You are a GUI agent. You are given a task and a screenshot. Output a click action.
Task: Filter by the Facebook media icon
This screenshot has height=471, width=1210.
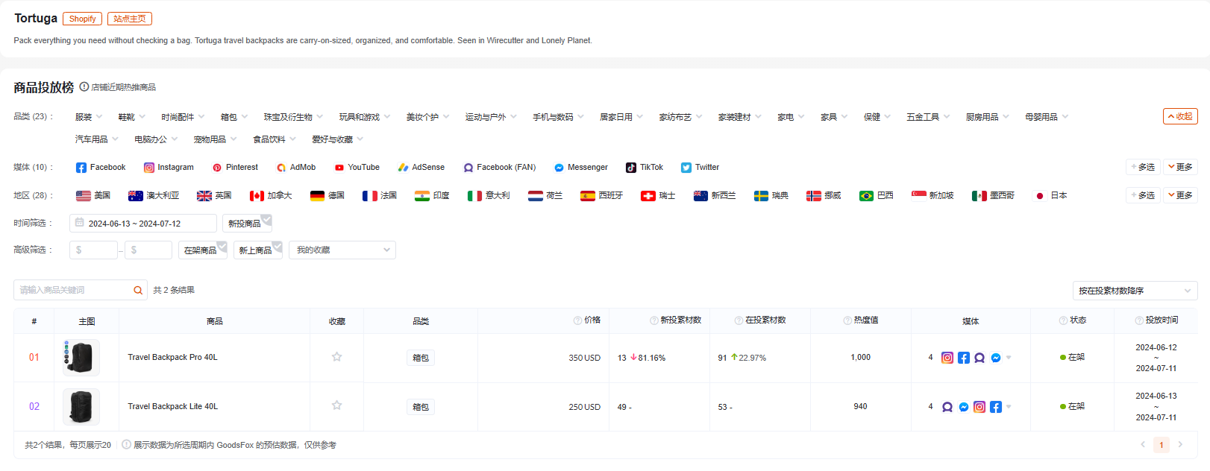pyautogui.click(x=81, y=168)
